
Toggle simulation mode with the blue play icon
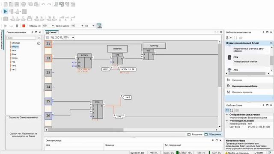point(5,12)
